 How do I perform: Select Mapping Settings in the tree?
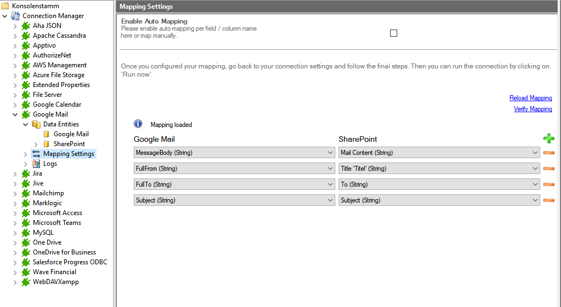tap(68, 154)
